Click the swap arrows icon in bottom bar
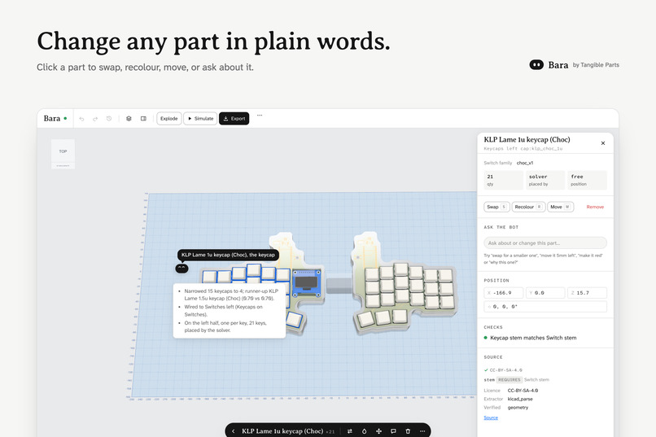656x437 pixels. 349,431
